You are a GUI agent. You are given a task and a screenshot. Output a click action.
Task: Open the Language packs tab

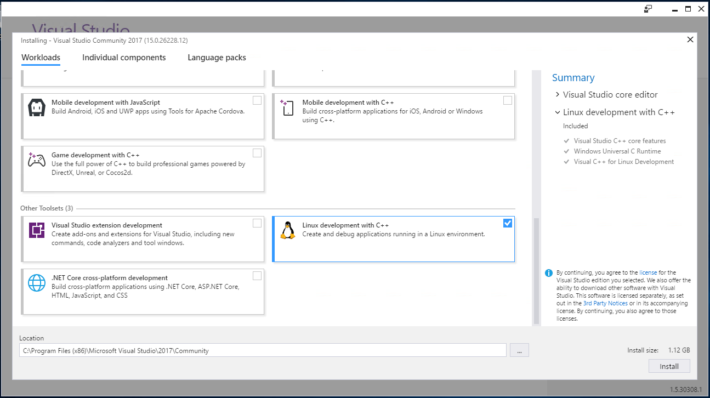[x=217, y=58]
